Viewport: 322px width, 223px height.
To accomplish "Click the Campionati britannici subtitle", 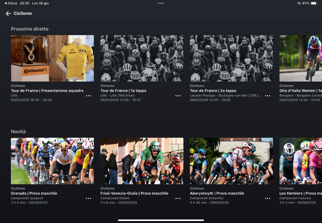I will pyautogui.click(x=207, y=198).
